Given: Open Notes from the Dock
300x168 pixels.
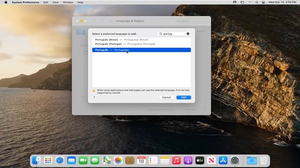Looking at the screenshot, I should pyautogui.click(x=165, y=161).
